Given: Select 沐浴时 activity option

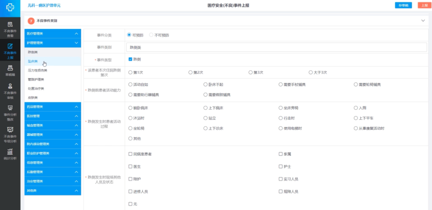Looking at the screenshot, I should 130,118.
